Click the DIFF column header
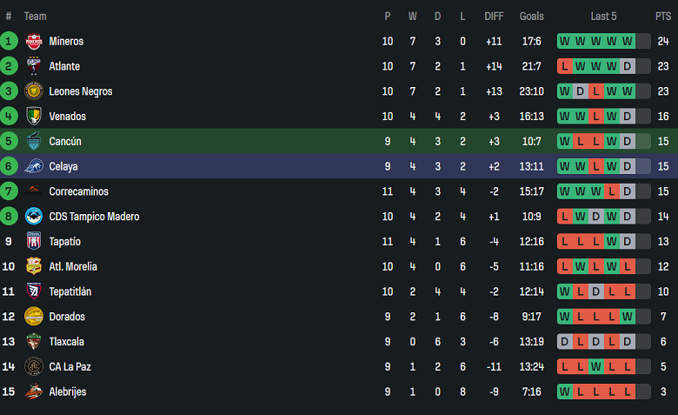 494,16
